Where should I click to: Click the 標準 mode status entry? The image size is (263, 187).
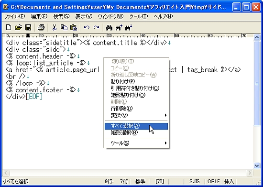click(x=141, y=181)
